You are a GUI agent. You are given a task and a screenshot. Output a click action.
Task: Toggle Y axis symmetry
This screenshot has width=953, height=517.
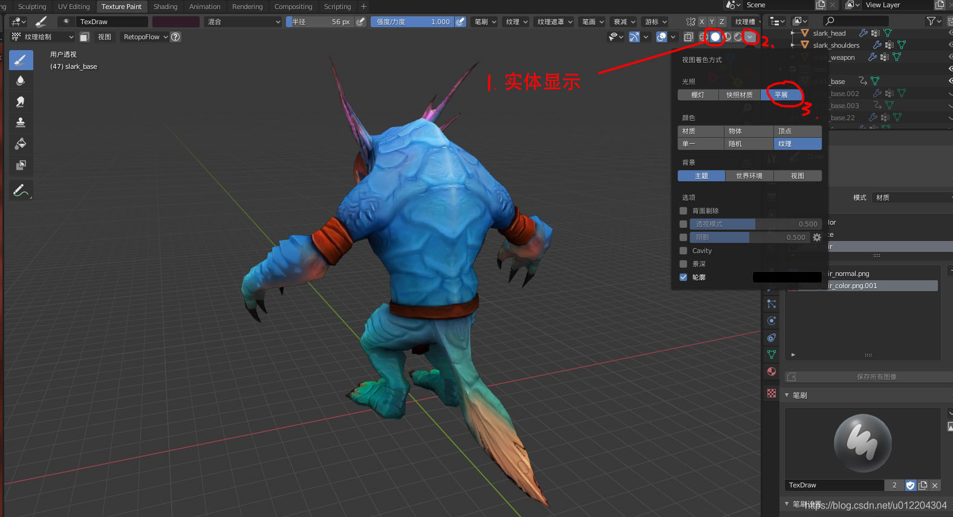(x=712, y=22)
